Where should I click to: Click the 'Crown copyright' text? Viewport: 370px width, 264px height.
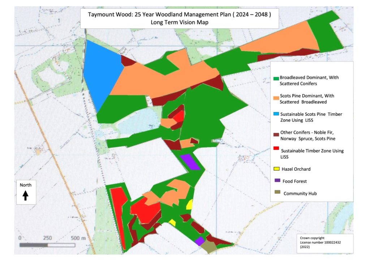click(312, 238)
